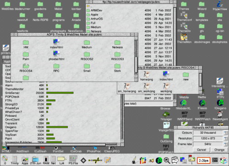Click the Net icon on the iconbar
Viewport: 229px width, 166px height.
(x=53, y=160)
